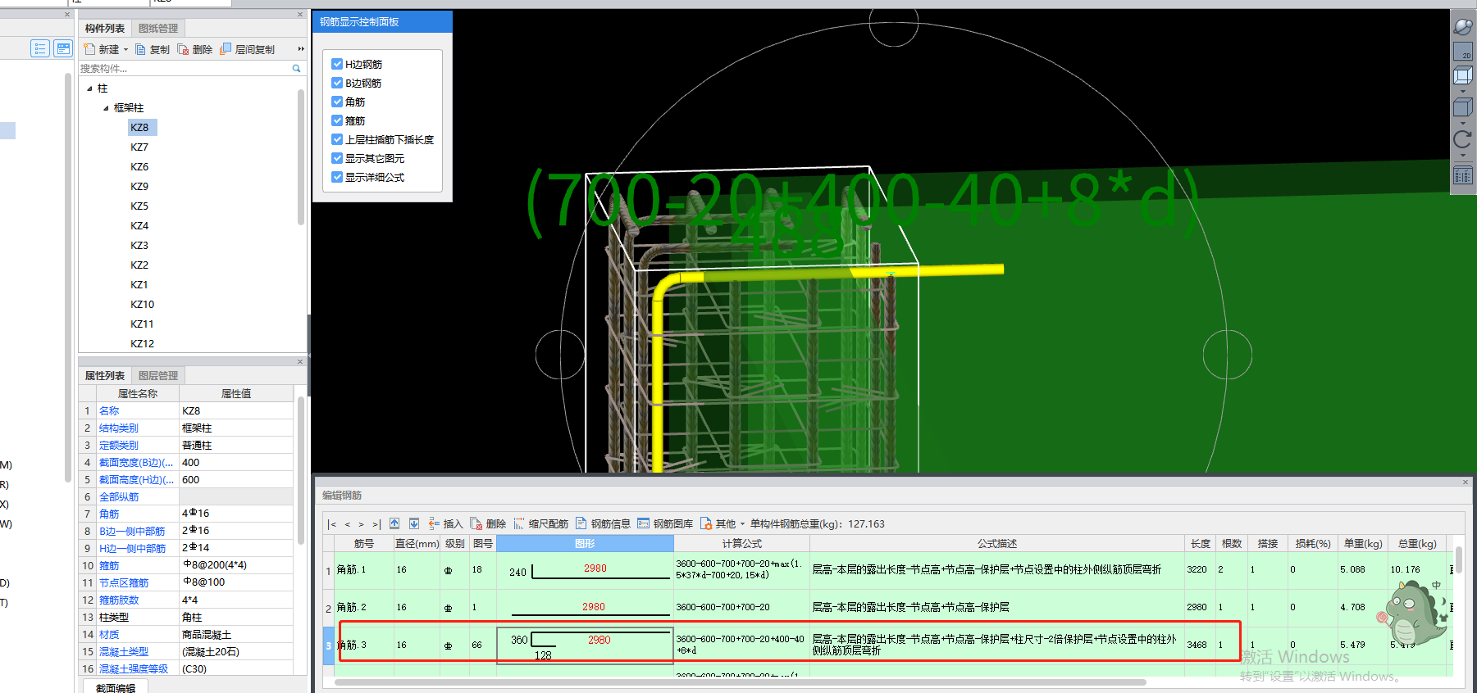Click the 材质 property link
The width and height of the screenshot is (1477, 693).
click(x=109, y=635)
